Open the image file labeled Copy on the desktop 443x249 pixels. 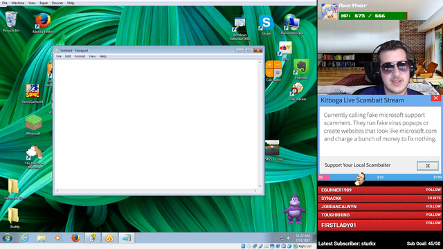point(273,151)
